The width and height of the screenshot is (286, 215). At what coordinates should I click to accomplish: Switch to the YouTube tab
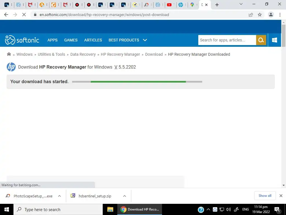point(169,5)
